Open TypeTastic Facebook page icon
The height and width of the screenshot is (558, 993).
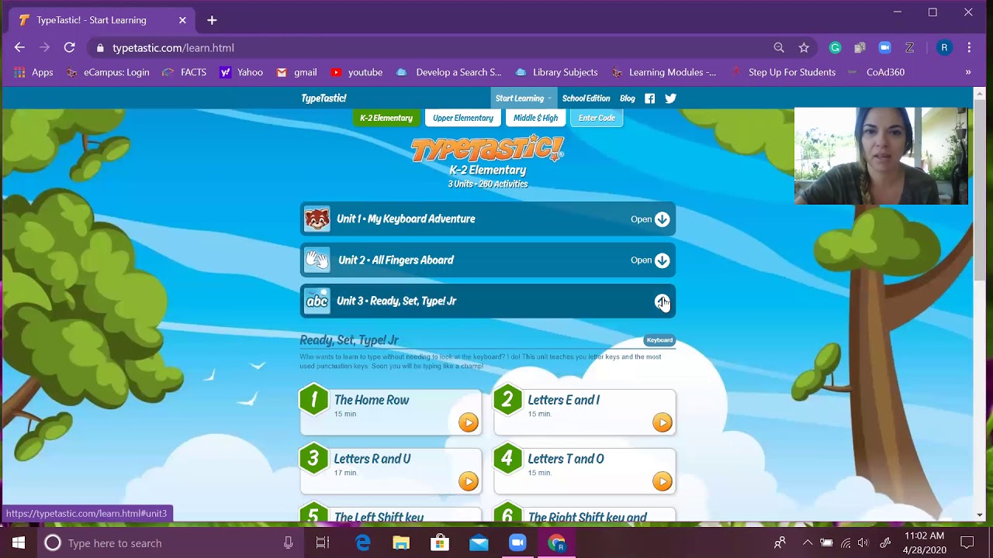[x=650, y=98]
